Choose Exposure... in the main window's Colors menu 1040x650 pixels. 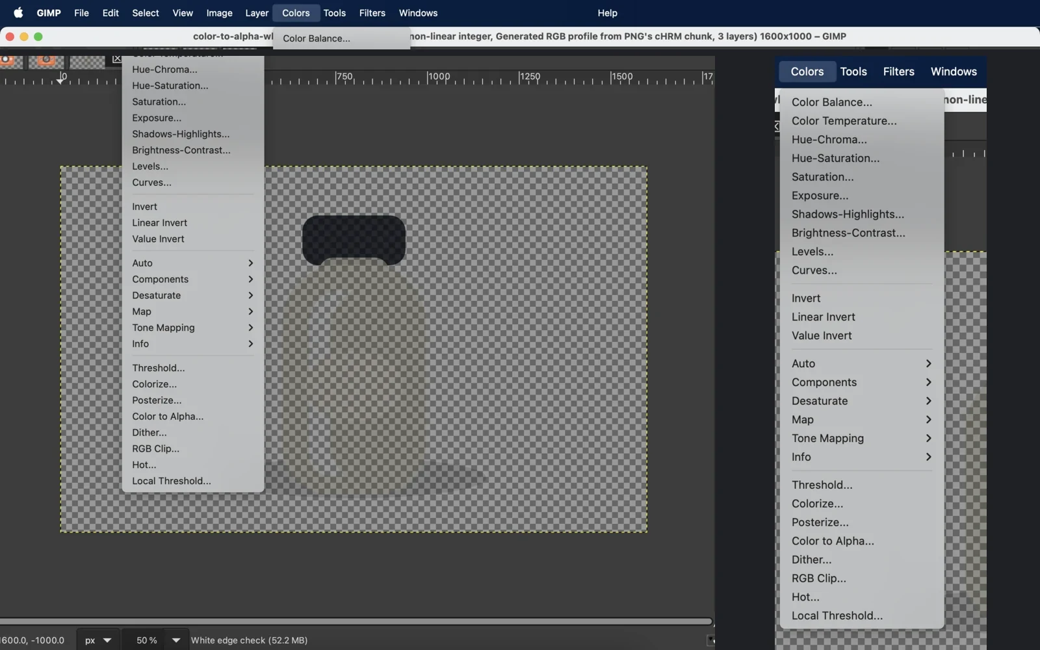(x=193, y=118)
